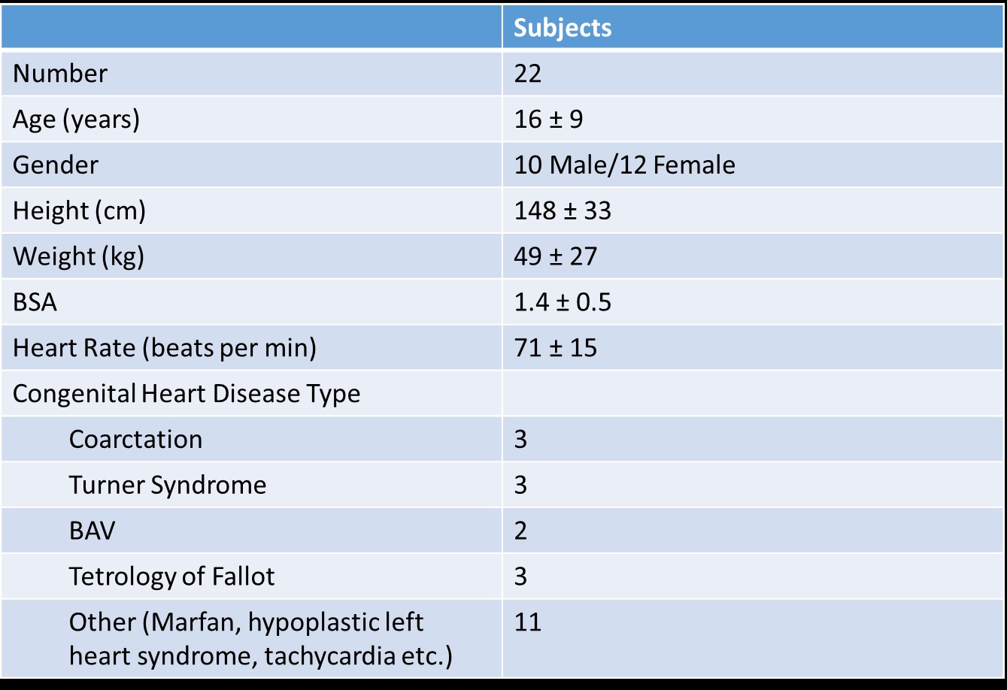Click the age value 16 ± 9
The width and height of the screenshot is (1007, 690).
548,120
